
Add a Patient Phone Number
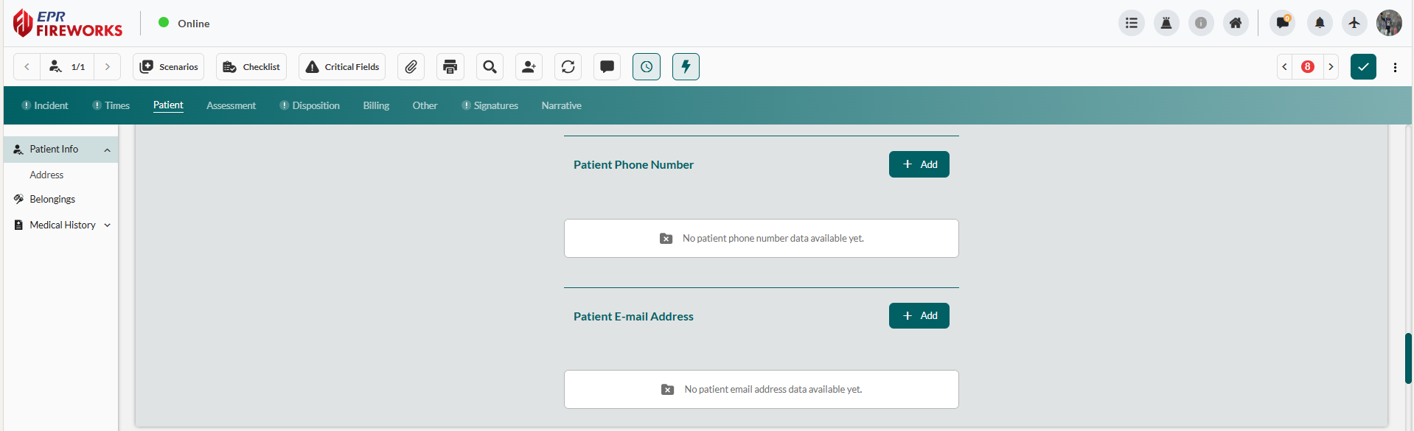pyautogui.click(x=919, y=164)
